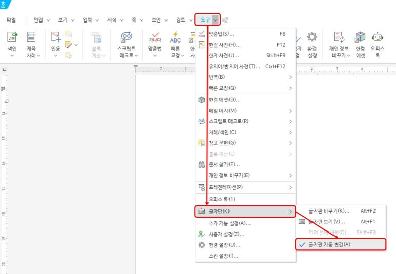Image resolution: width=396 pixels, height=274 pixels.
Task: Open the 개인 정보 바꾸기(E) submenu
Action: 245,175
